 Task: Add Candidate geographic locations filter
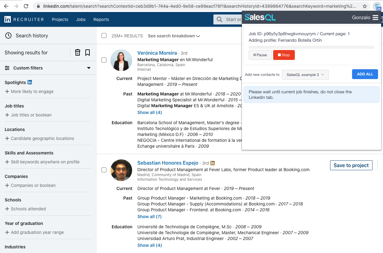tap(40, 138)
